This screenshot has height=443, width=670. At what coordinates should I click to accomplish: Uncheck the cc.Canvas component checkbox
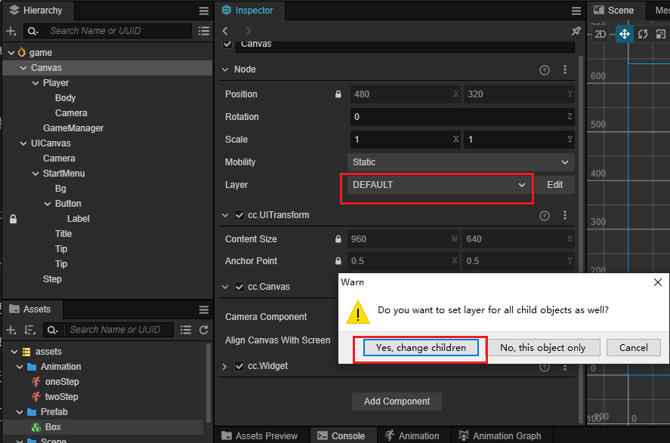click(239, 287)
